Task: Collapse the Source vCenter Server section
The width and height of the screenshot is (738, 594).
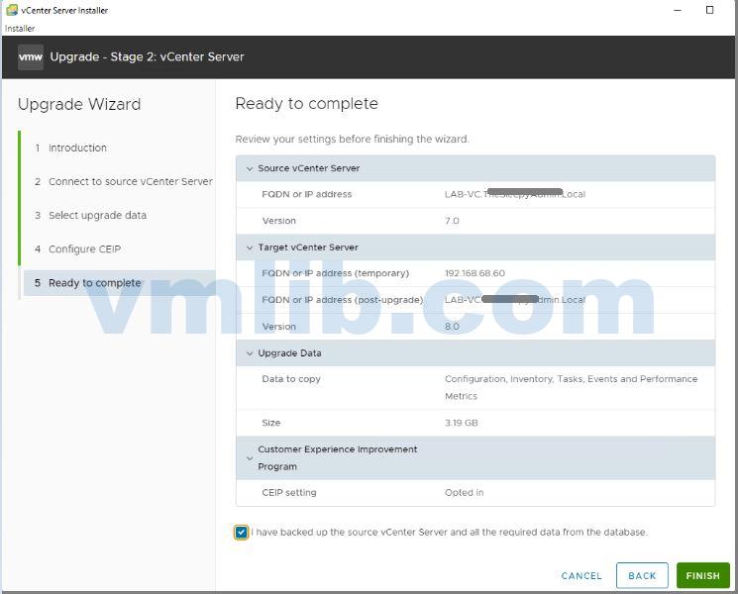Action: point(250,168)
